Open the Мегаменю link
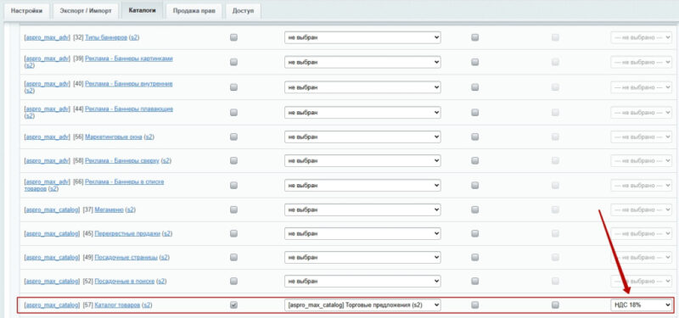The height and width of the screenshot is (318, 679). pos(109,209)
